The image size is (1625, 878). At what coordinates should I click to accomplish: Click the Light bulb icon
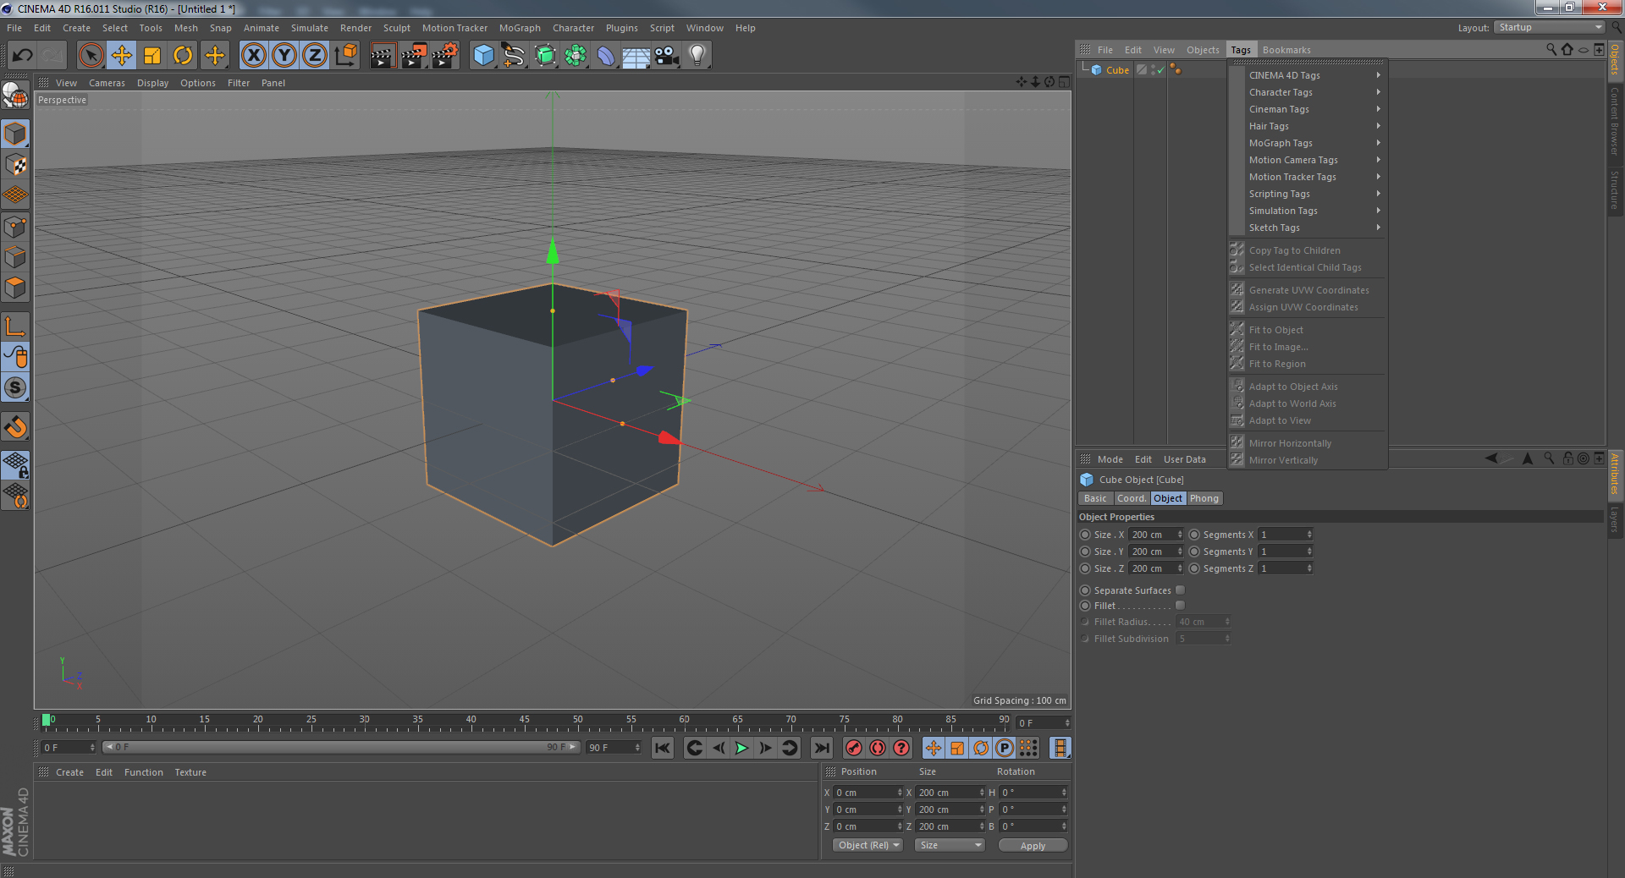[x=697, y=56]
